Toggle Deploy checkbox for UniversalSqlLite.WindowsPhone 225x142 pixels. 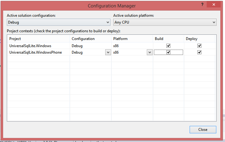[199, 52]
